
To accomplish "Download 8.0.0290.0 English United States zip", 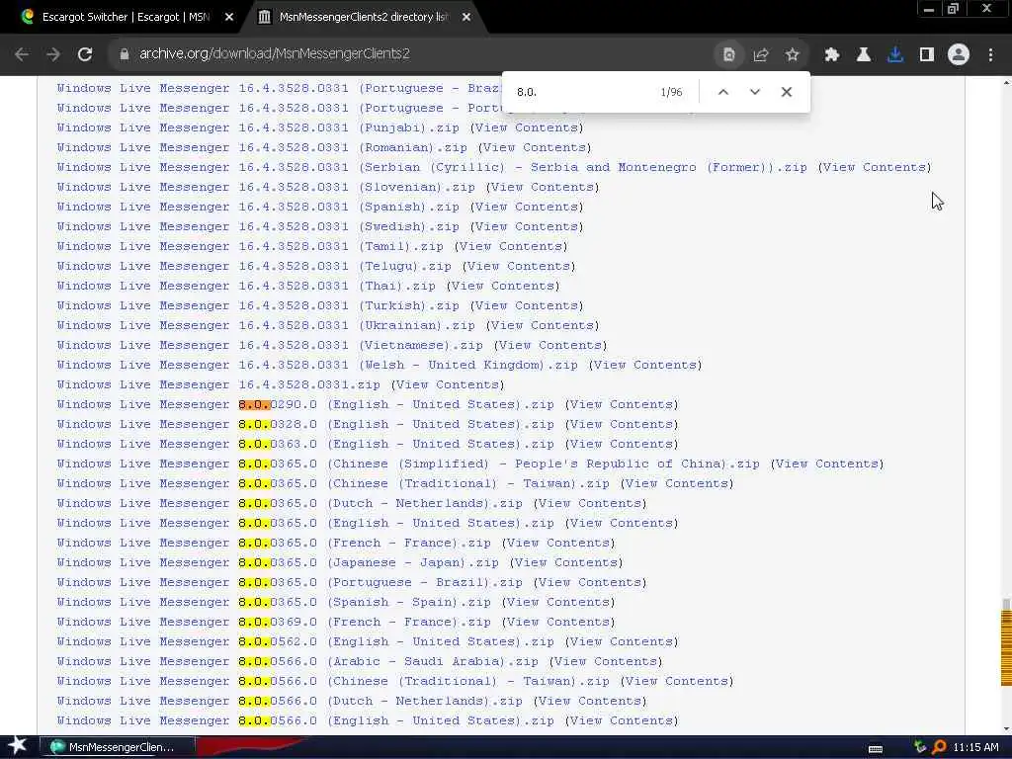I will (x=305, y=404).
